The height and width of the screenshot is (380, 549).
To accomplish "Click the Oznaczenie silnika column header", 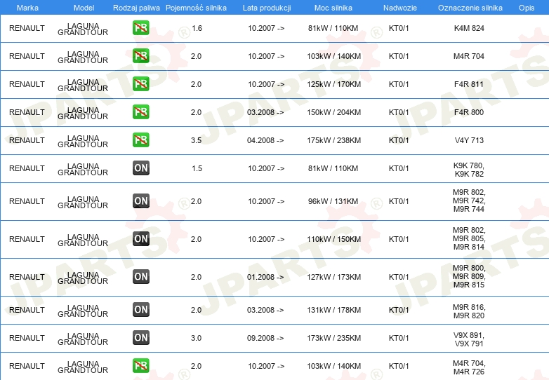I will [470, 8].
